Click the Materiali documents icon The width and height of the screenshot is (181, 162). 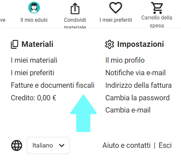coord(15,44)
